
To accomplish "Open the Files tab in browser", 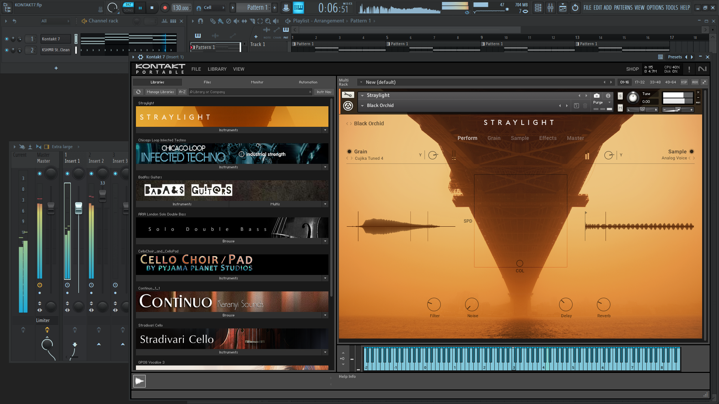I will 207,82.
